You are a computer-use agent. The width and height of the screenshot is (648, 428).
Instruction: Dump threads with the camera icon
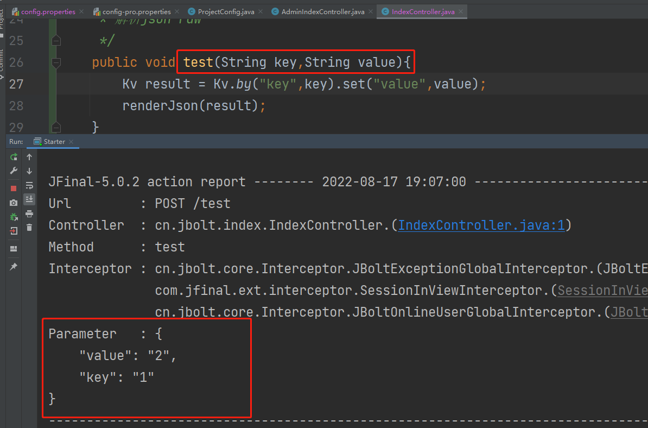tap(14, 203)
